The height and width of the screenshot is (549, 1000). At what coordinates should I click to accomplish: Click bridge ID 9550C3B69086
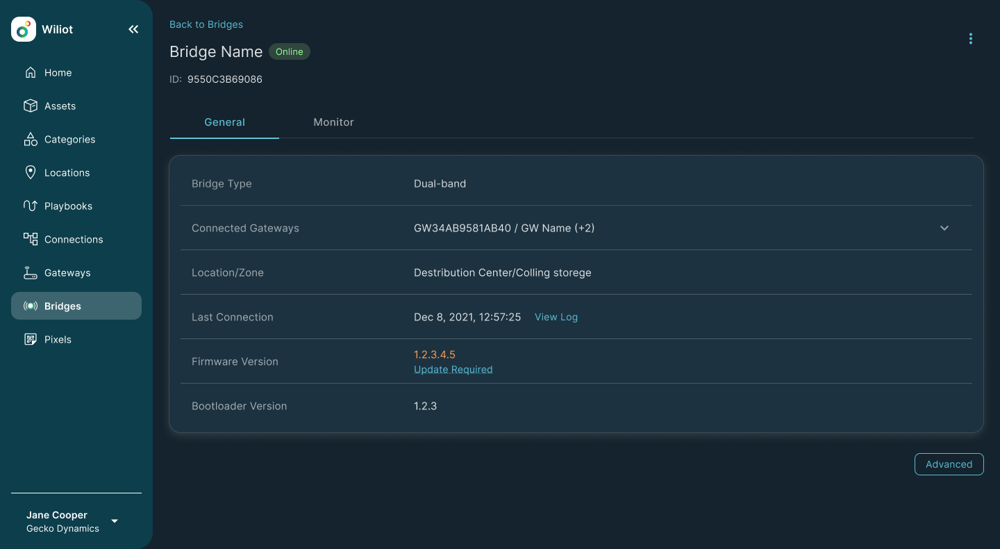(225, 79)
